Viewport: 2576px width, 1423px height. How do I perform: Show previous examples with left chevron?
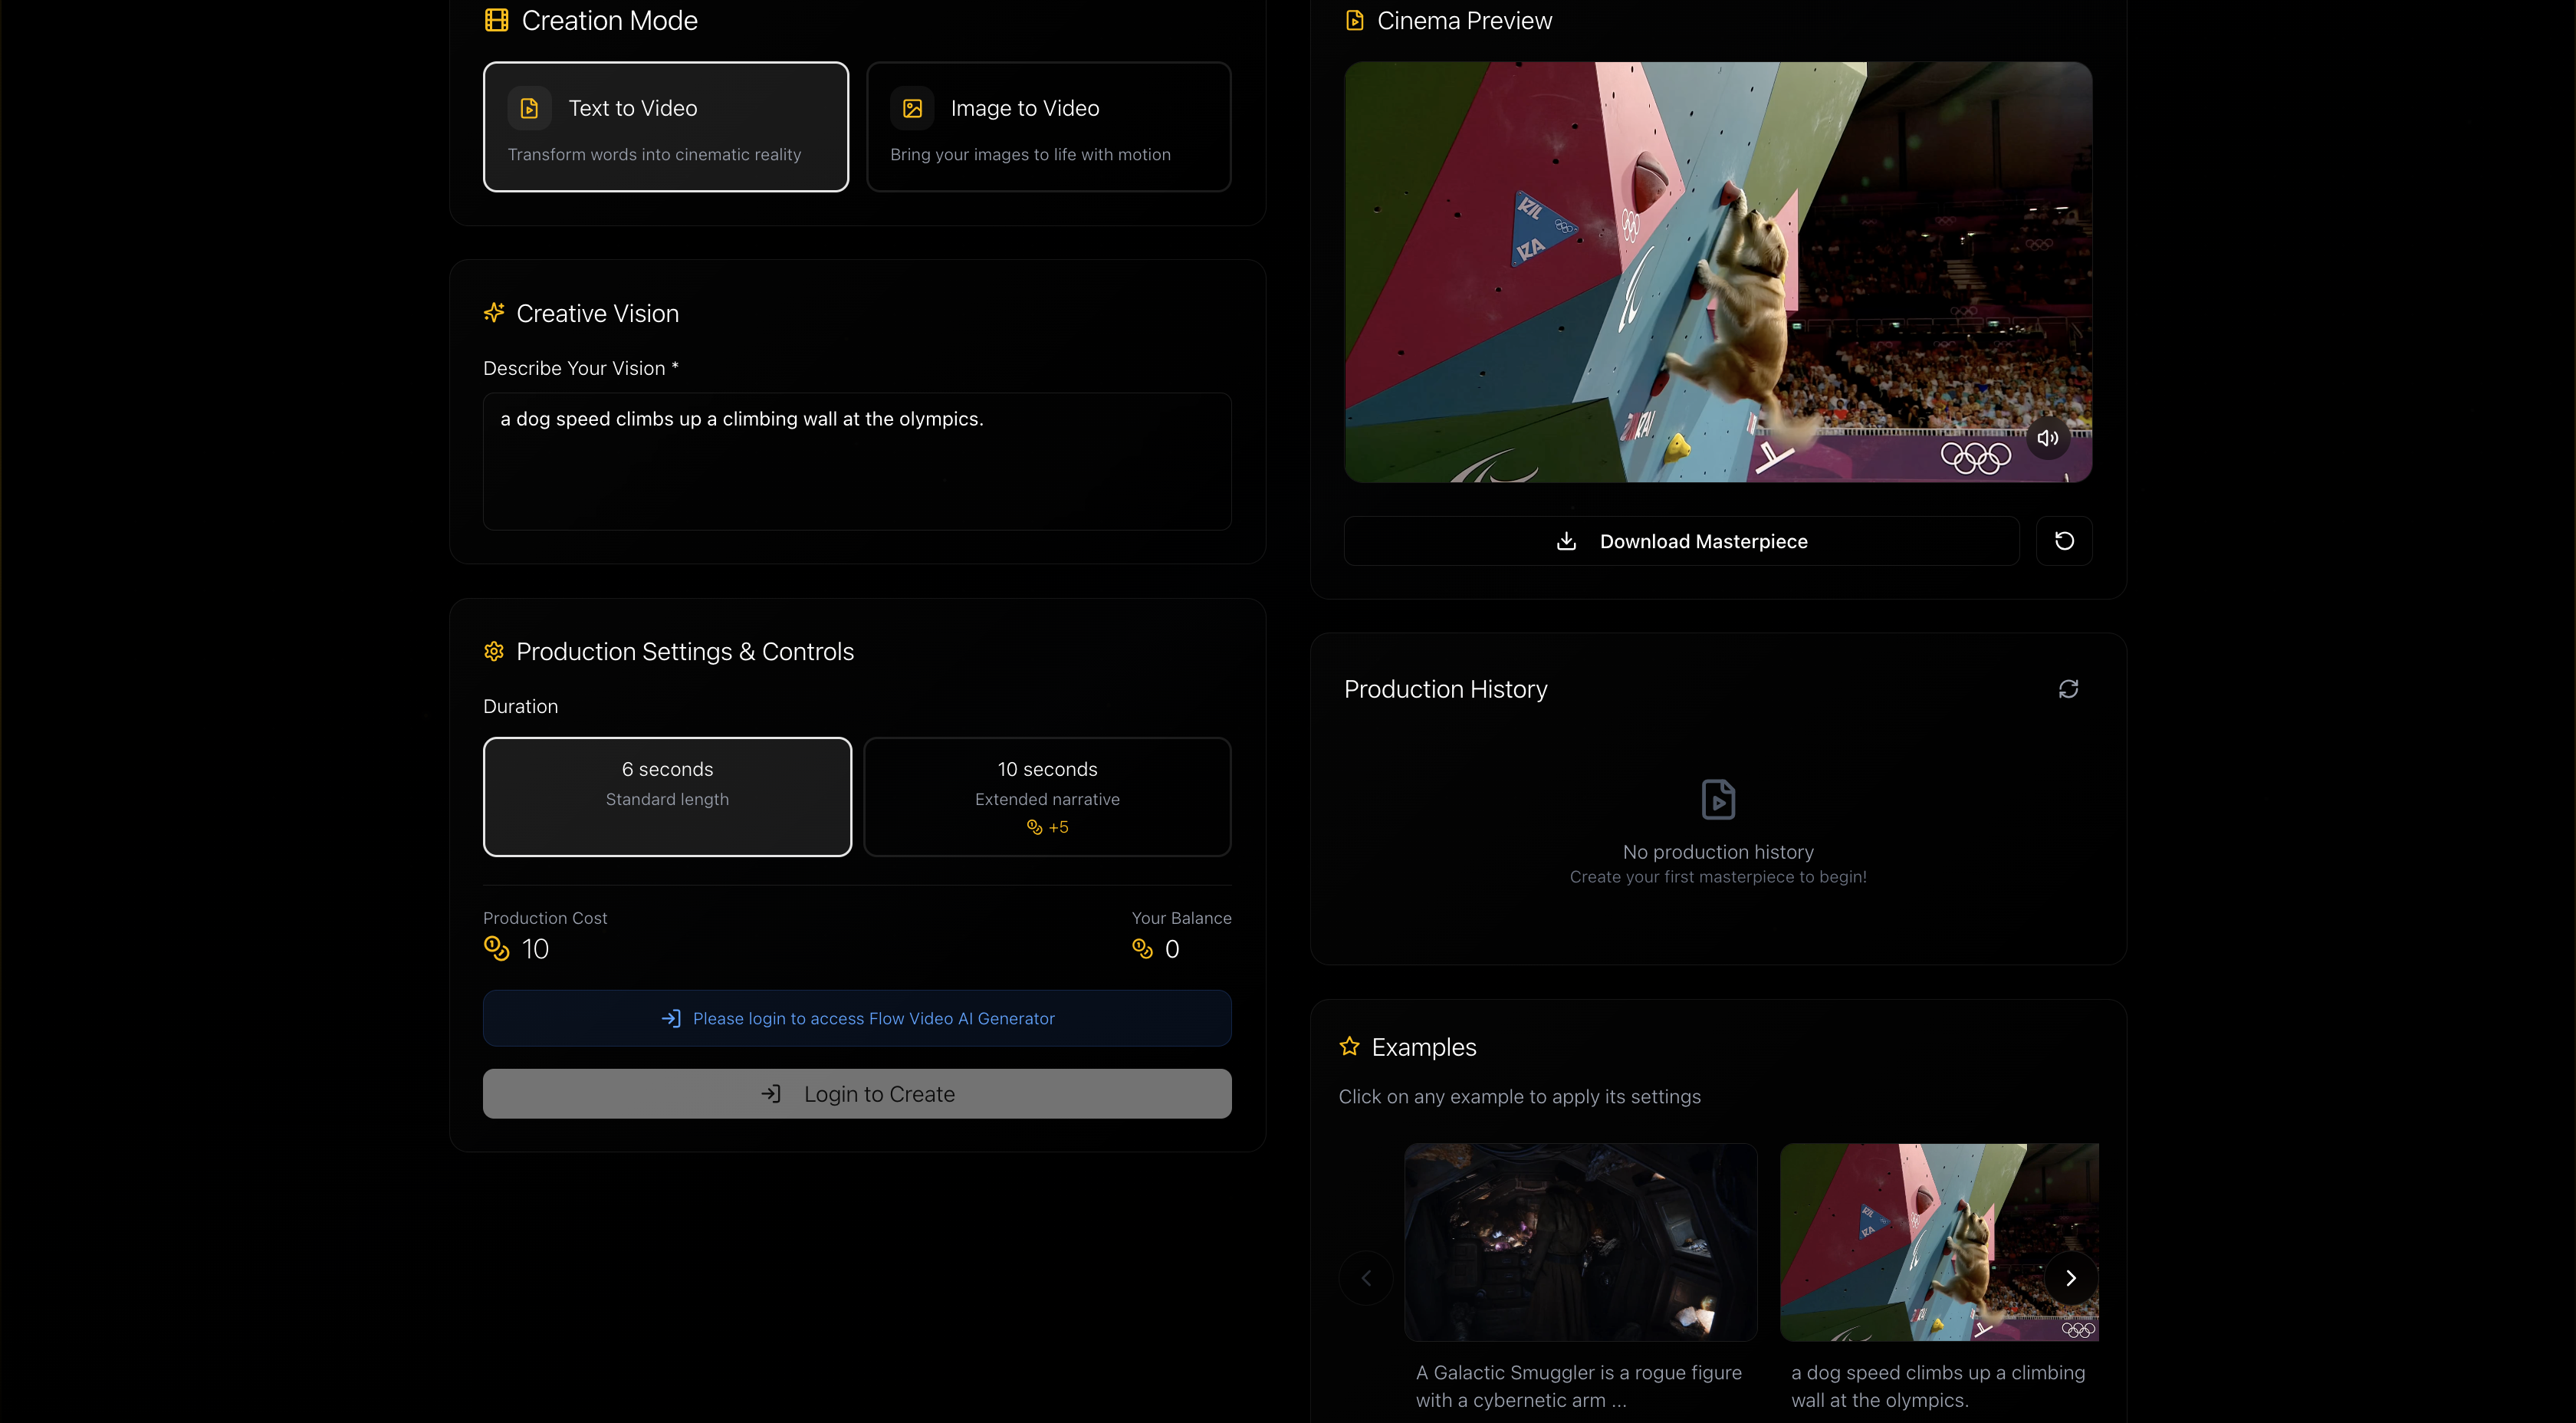1366,1278
